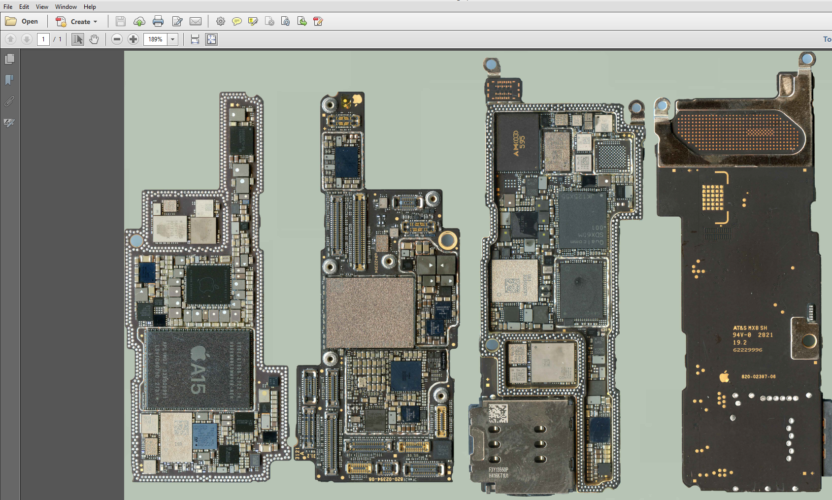832x500 pixels.
Task: Click the page number input field
Action: (x=43, y=39)
